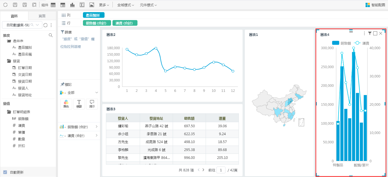Toggle the 銷售額 legend series in 圖表4
The image size is (388, 177).
(341, 43)
